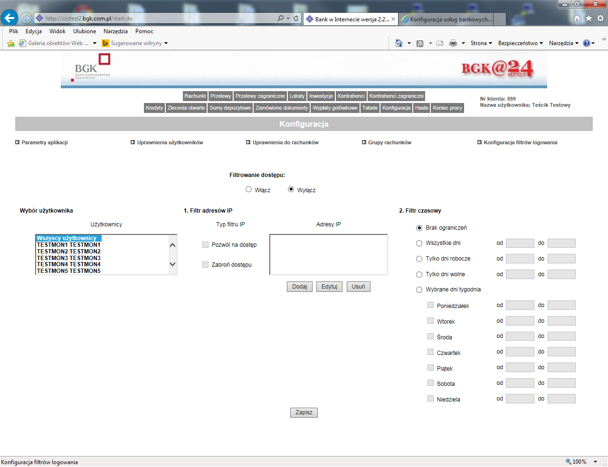Expand Galeria obiektów Web dropdown arrow

click(95, 43)
